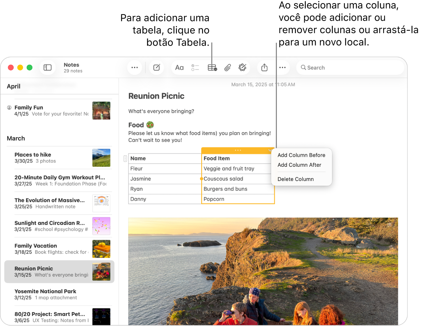Create a new note with the compose button

157,68
